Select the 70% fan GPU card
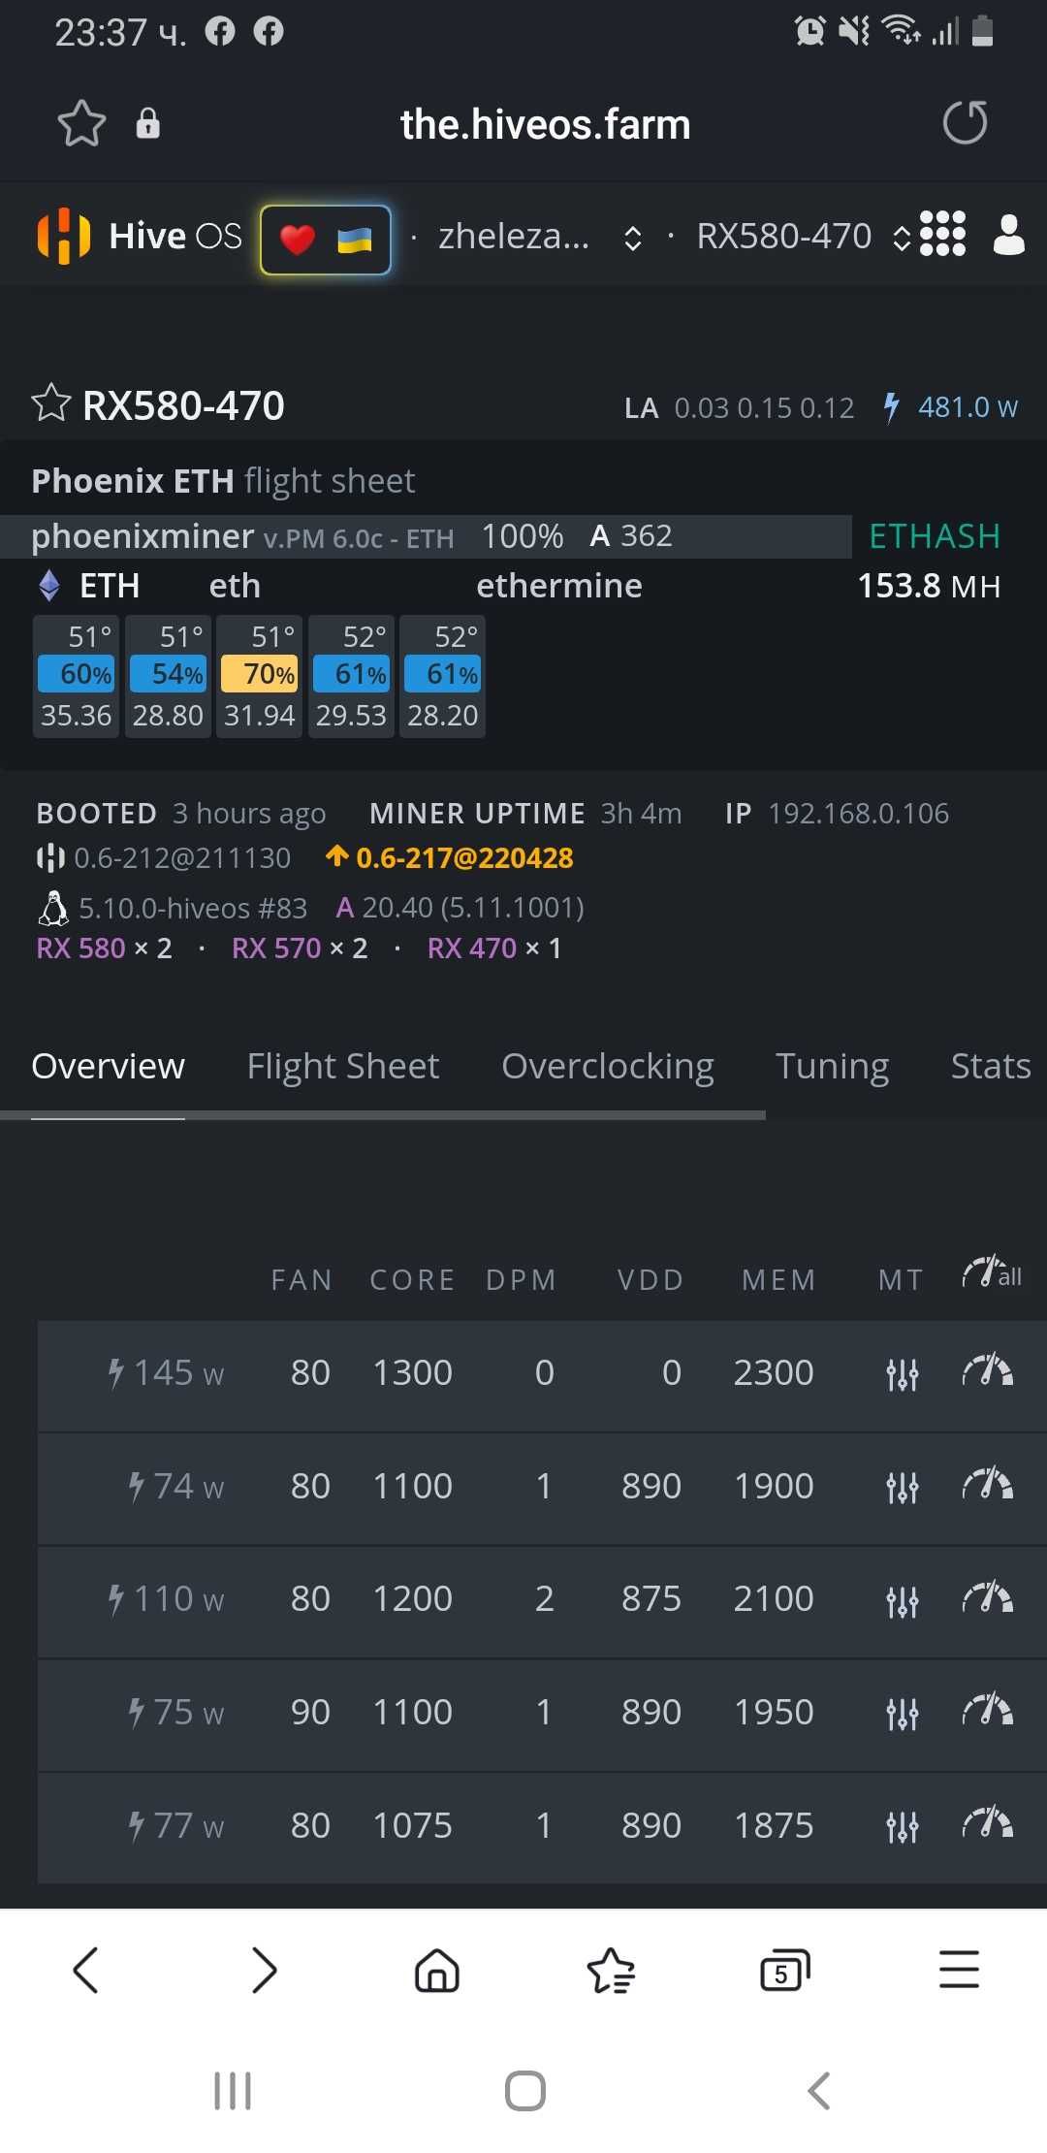 (259, 676)
